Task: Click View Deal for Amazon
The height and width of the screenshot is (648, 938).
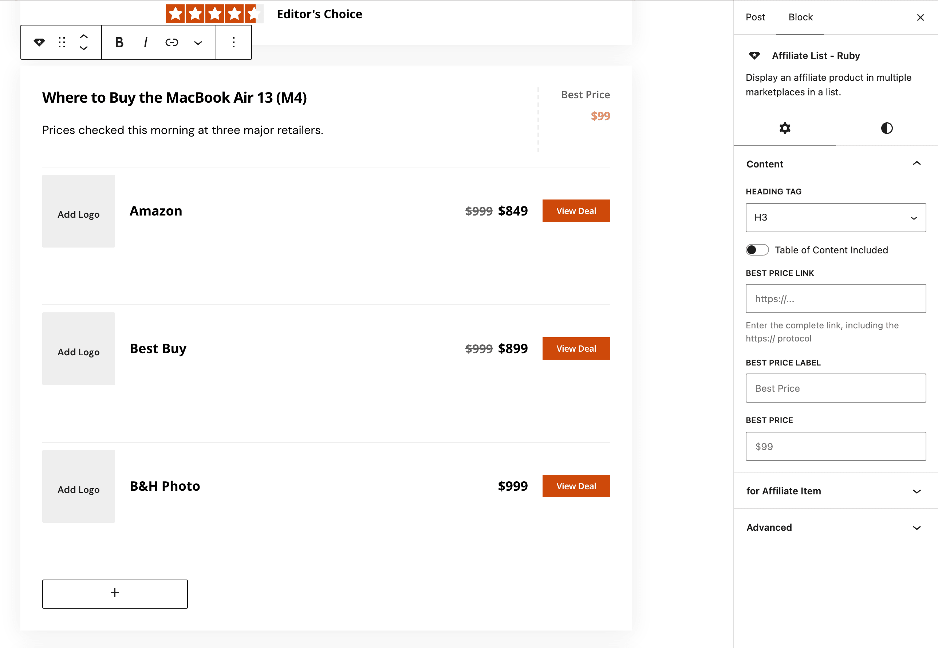Action: pyautogui.click(x=576, y=211)
